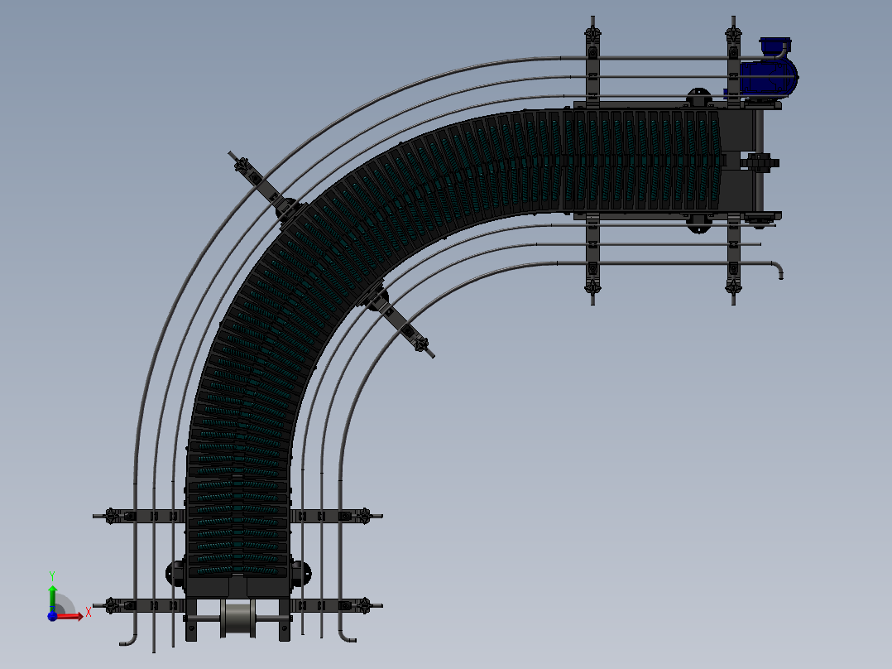Click the green Y axis of the orientation triad
The height and width of the screenshot is (669, 892).
52,598
